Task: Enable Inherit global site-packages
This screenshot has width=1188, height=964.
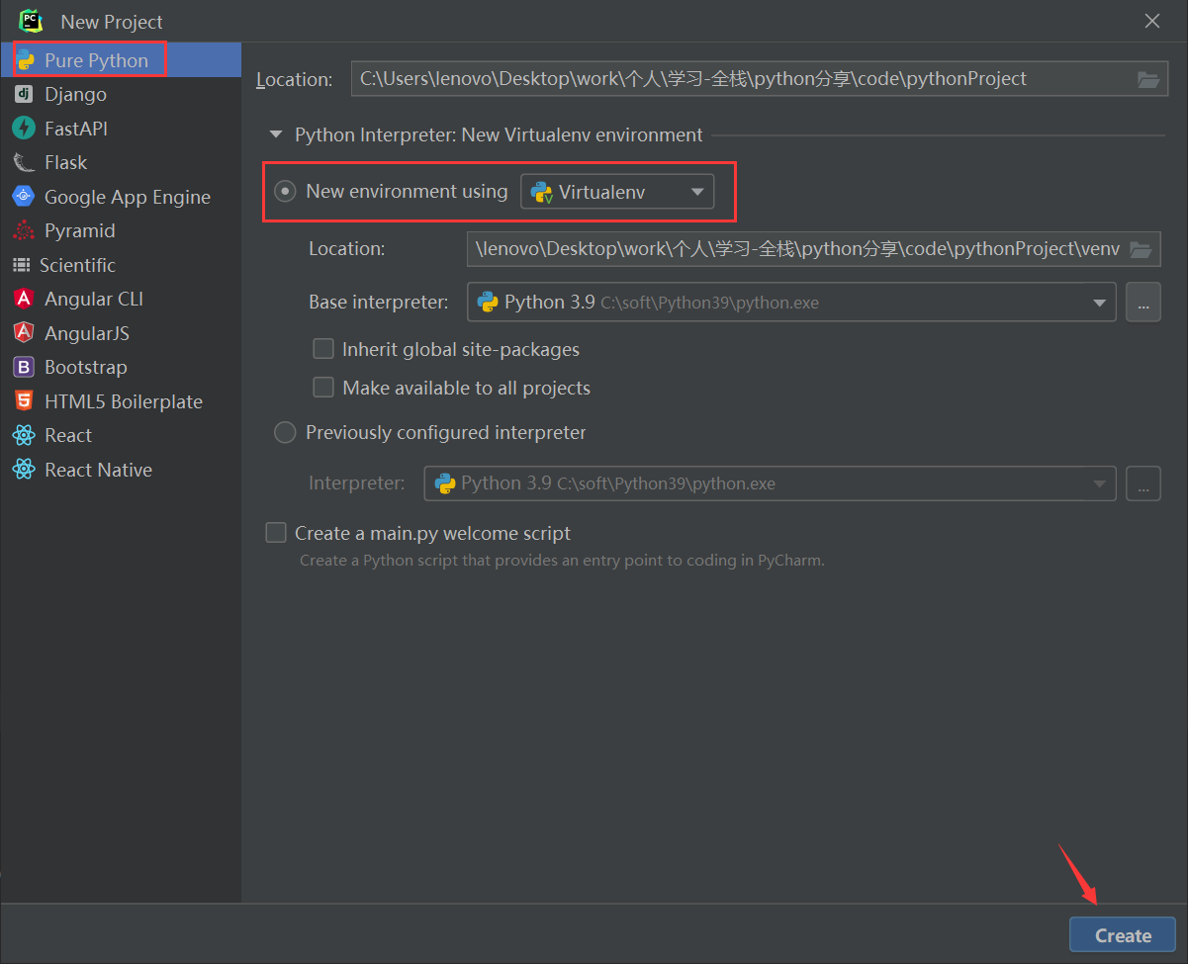Action: point(323,349)
